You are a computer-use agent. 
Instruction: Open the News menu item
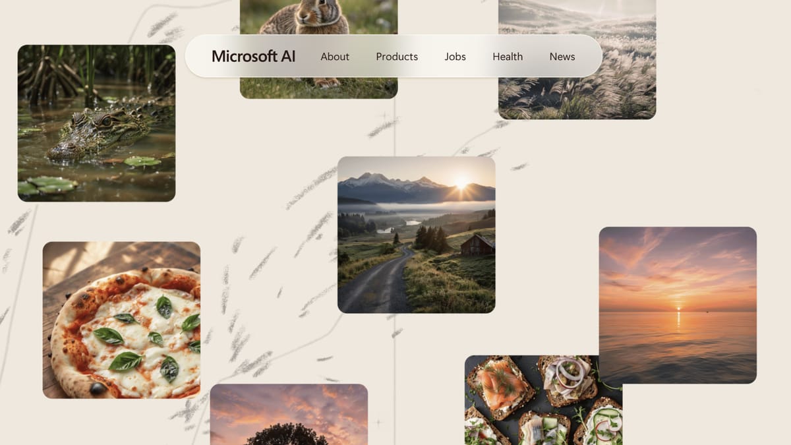562,57
